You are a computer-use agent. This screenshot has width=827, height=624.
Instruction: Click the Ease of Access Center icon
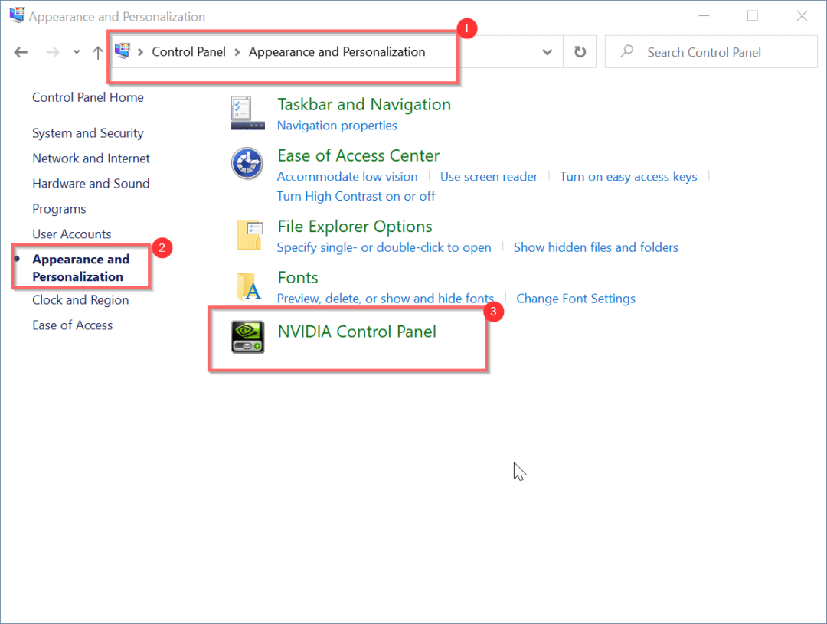click(x=247, y=163)
